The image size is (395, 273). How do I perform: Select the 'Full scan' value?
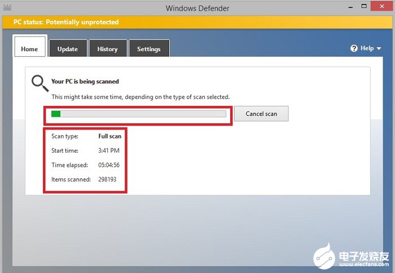(x=110, y=136)
